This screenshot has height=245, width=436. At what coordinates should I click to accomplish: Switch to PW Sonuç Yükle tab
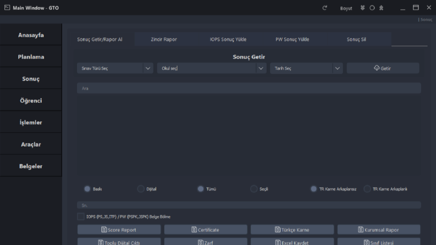(x=292, y=39)
